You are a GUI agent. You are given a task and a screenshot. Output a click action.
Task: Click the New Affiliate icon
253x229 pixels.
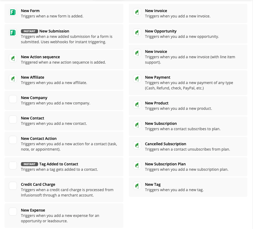click(13, 79)
